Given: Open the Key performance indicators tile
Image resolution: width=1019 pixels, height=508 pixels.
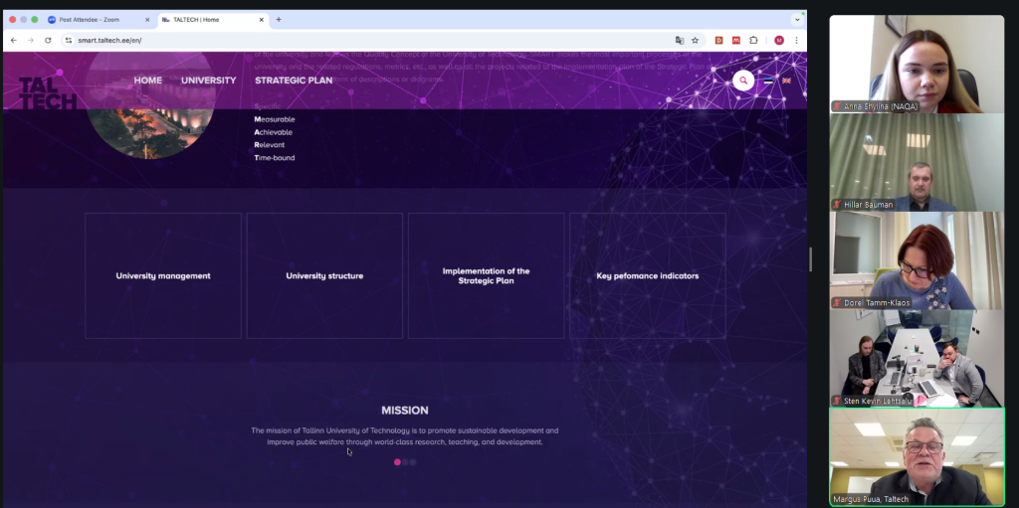Looking at the screenshot, I should coord(647,275).
